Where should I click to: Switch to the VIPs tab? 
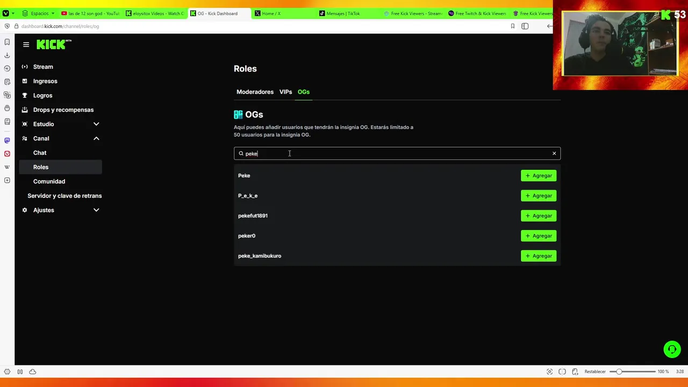(x=285, y=92)
